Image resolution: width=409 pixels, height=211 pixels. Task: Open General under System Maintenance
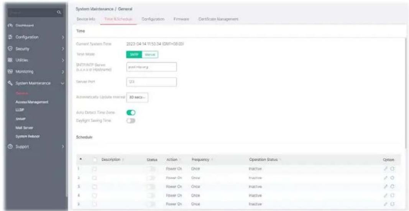tap(21, 93)
